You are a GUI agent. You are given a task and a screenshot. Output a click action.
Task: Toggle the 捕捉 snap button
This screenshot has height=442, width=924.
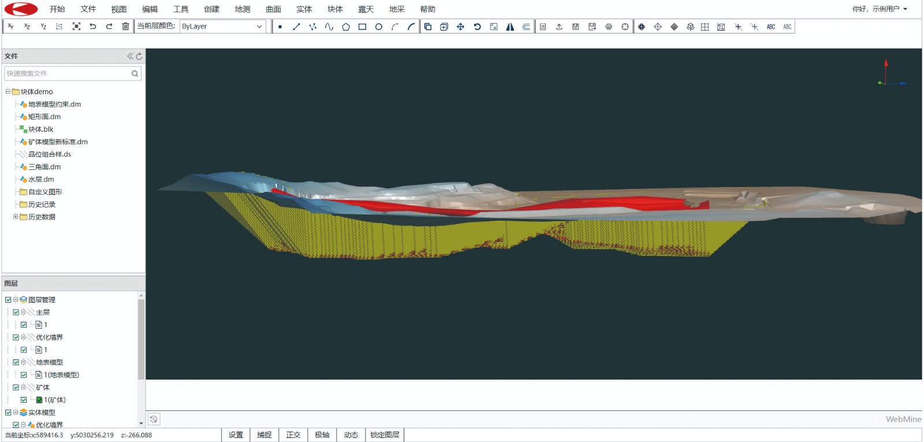(264, 435)
